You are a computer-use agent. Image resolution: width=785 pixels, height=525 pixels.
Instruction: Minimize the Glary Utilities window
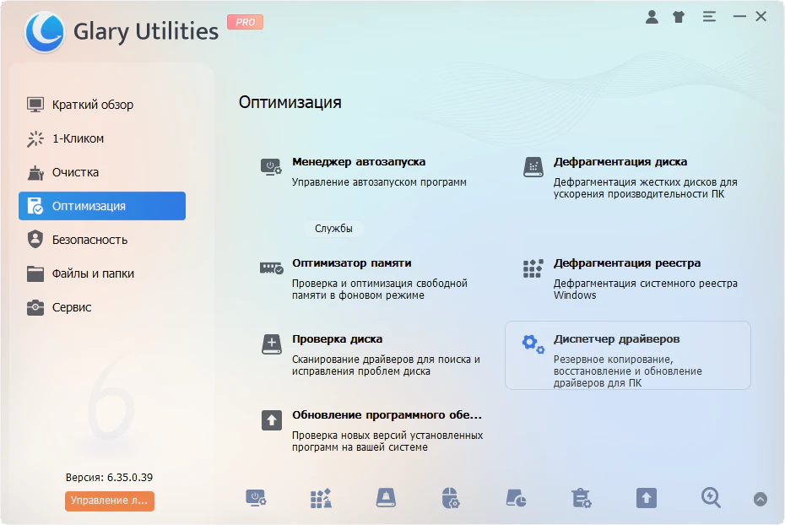739,17
